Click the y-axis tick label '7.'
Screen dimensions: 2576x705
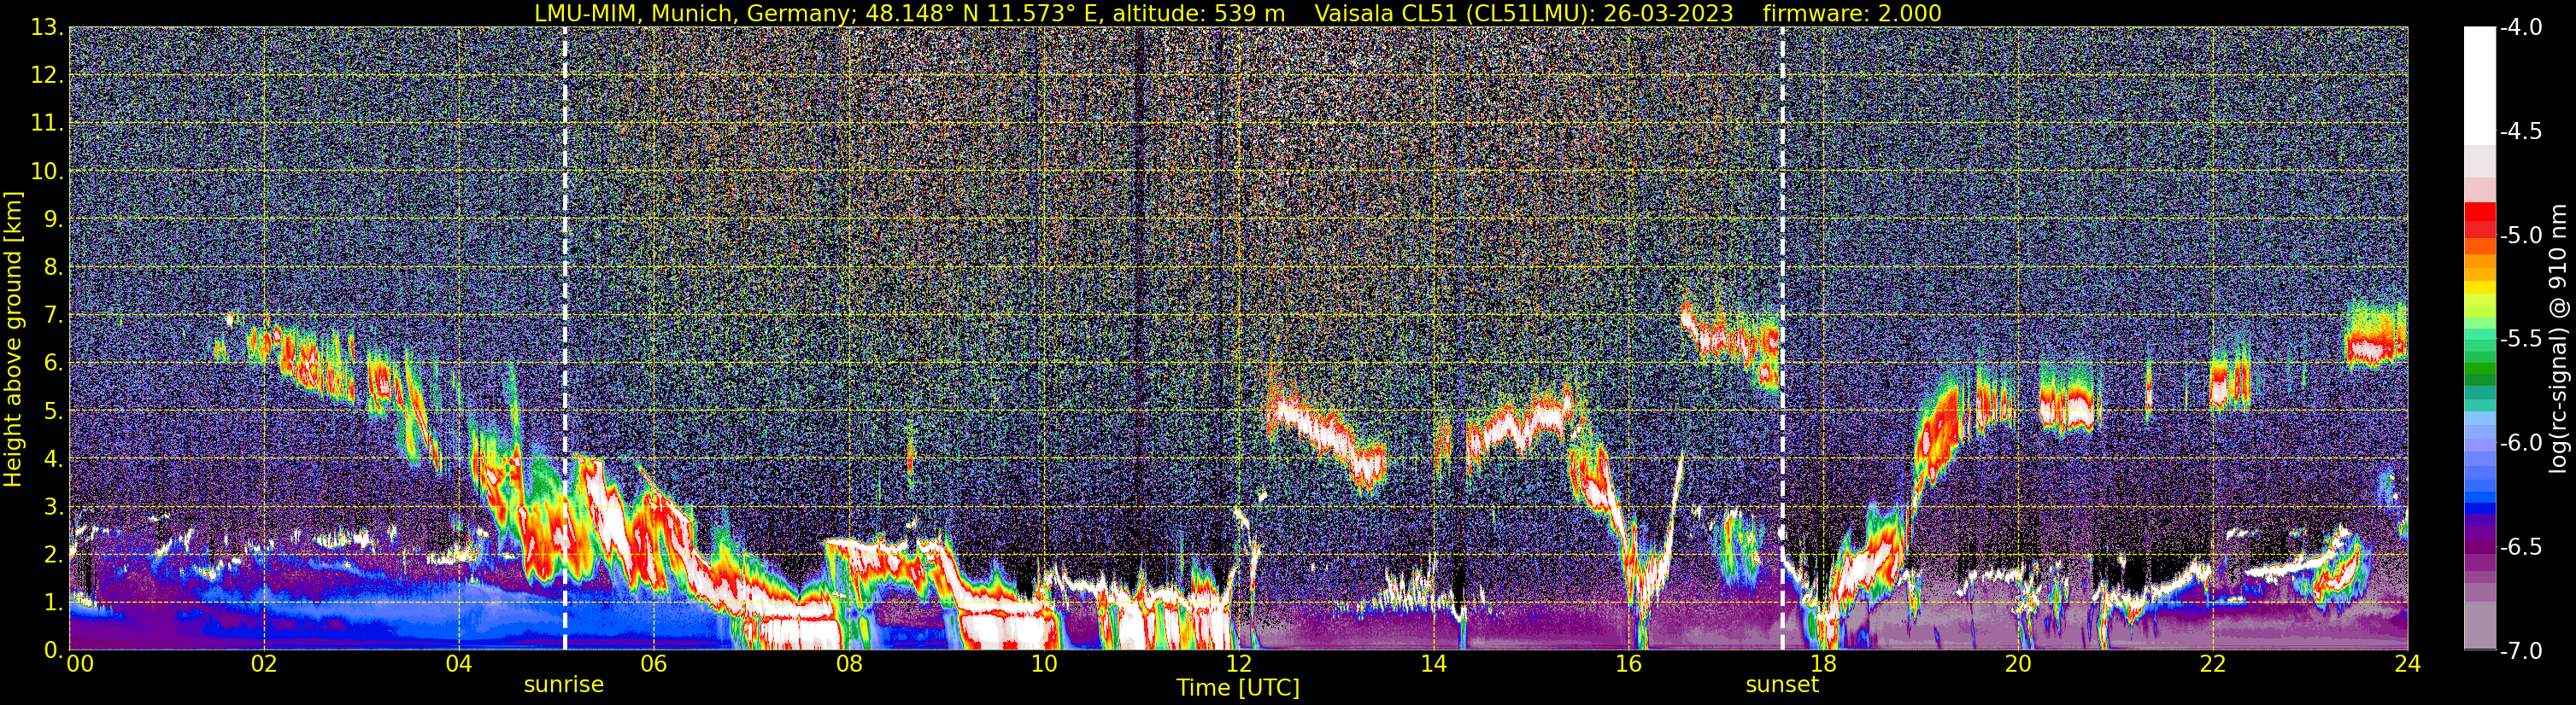click(x=54, y=316)
